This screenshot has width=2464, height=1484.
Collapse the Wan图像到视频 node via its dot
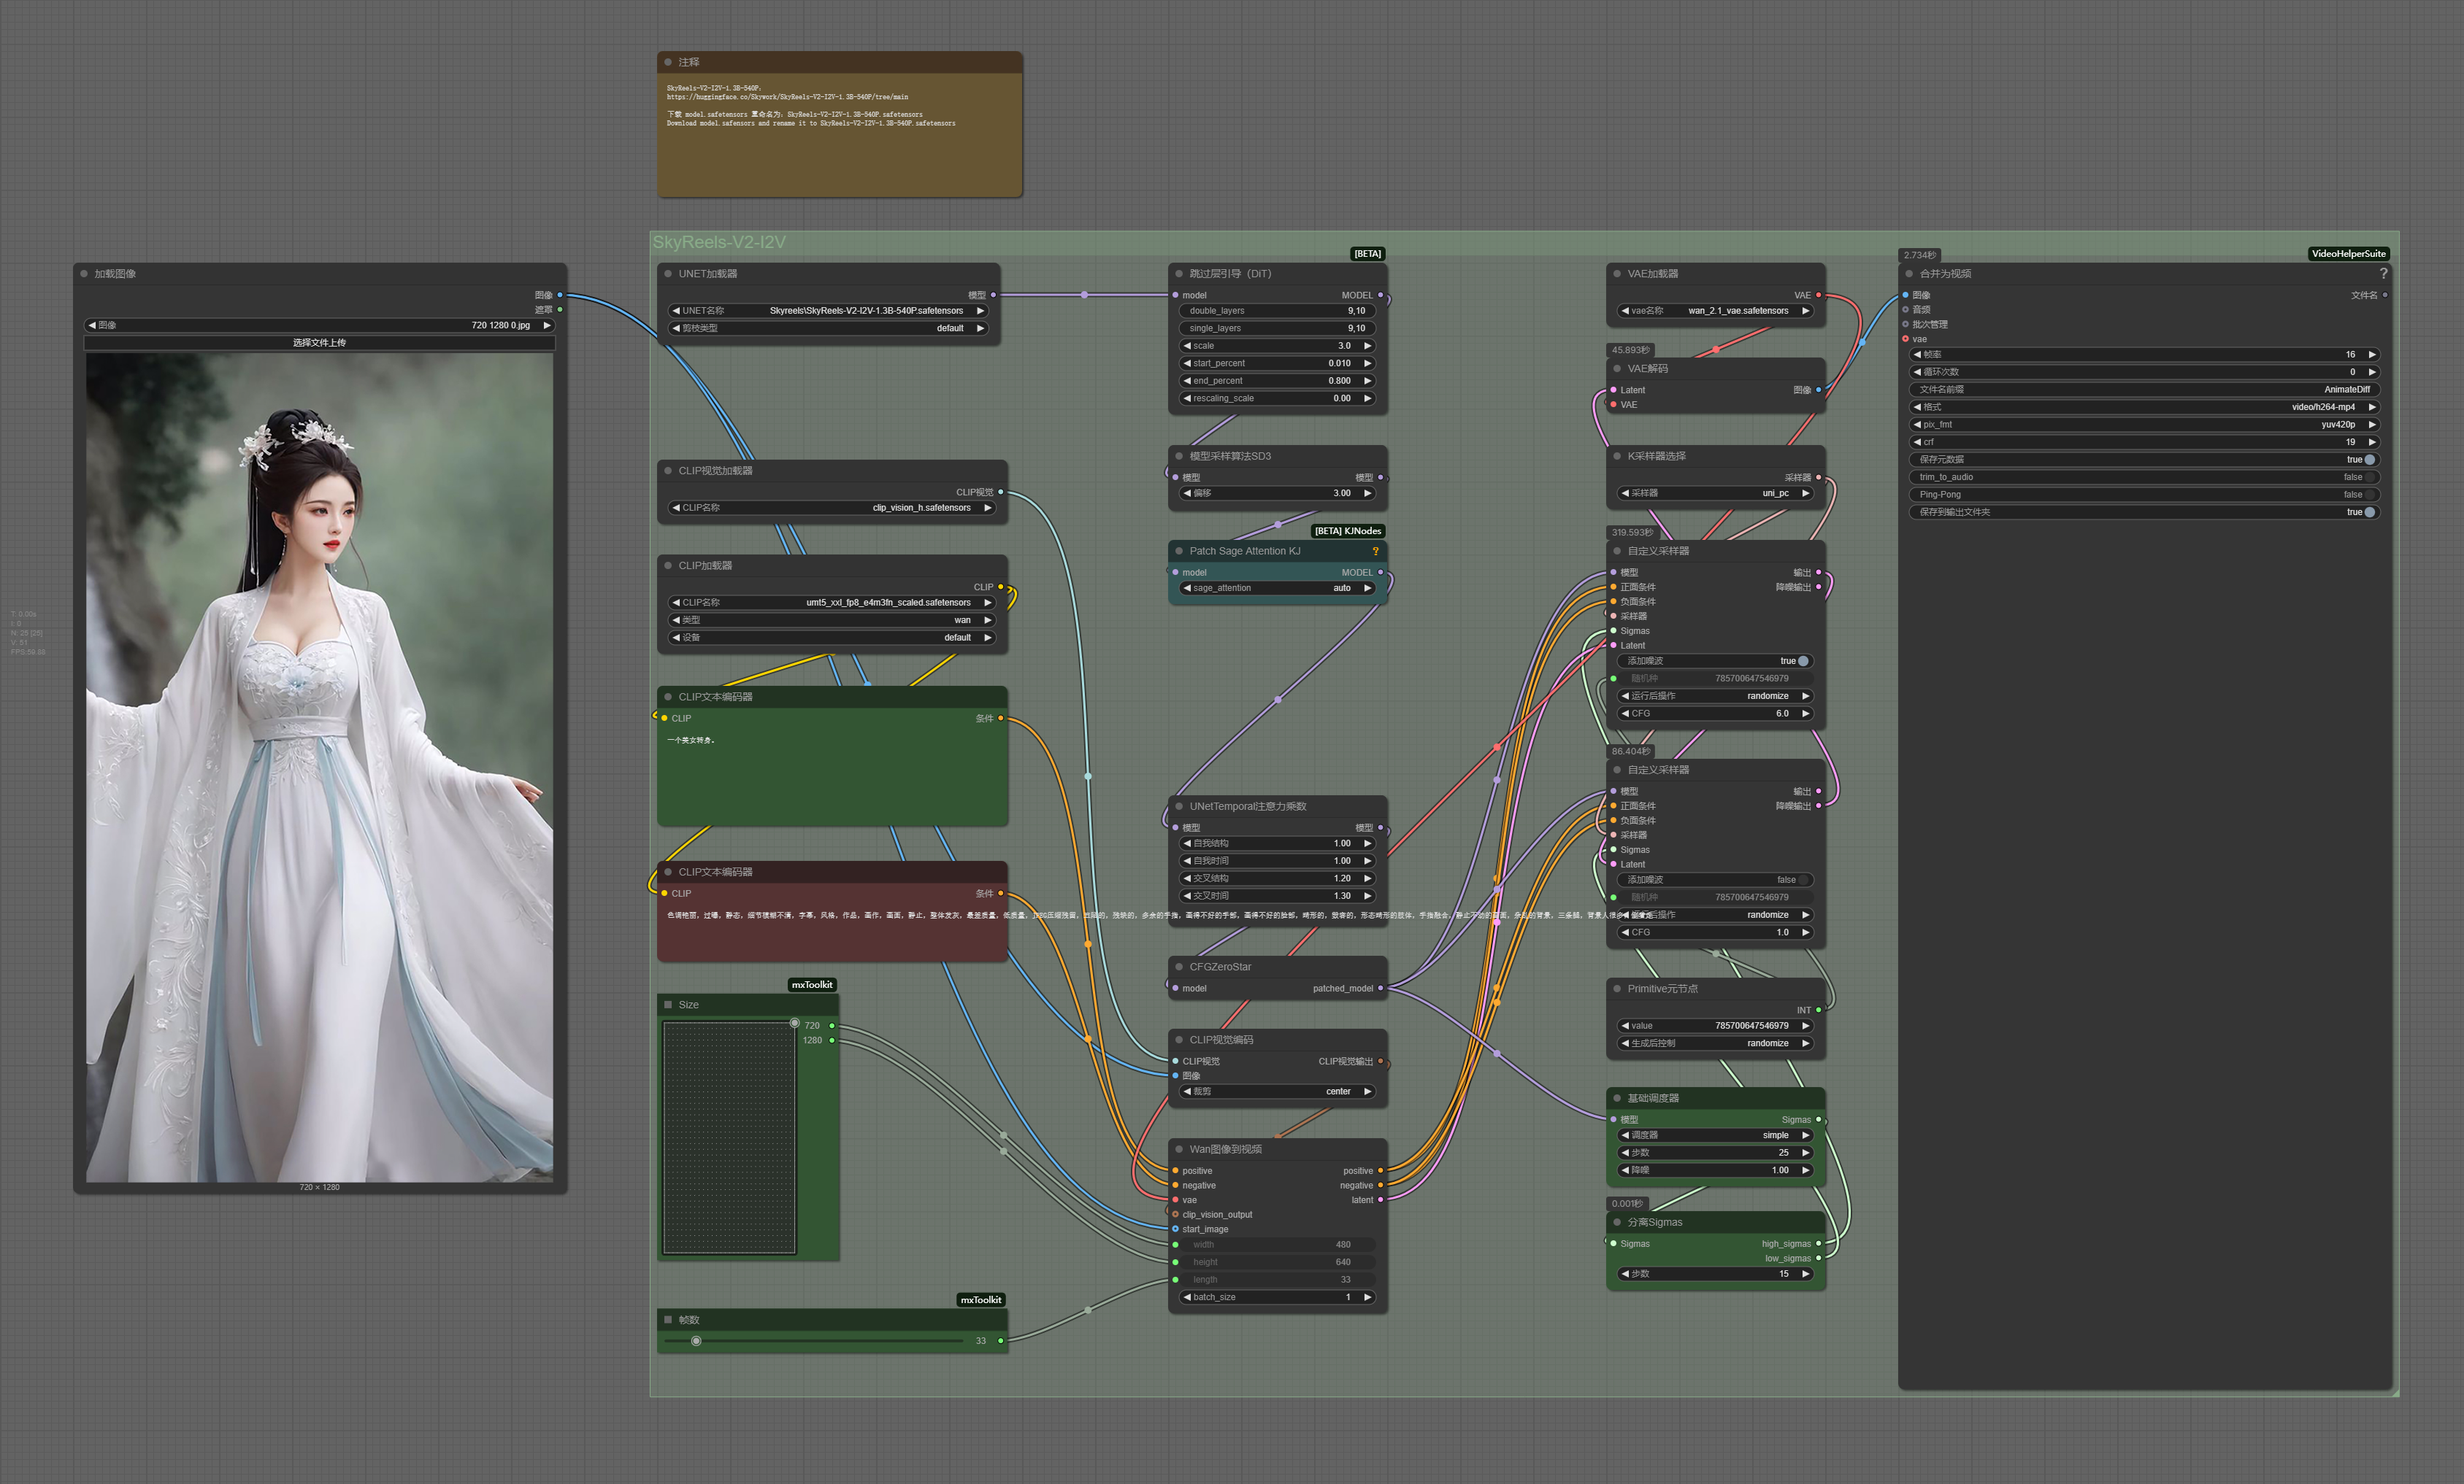[x=1179, y=1149]
